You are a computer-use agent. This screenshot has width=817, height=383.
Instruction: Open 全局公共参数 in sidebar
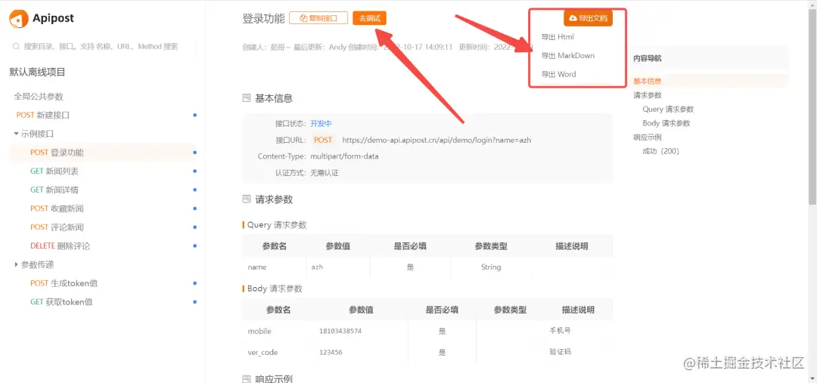click(x=39, y=96)
